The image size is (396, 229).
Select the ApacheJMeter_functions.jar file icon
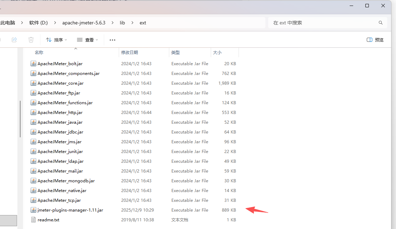(33, 102)
